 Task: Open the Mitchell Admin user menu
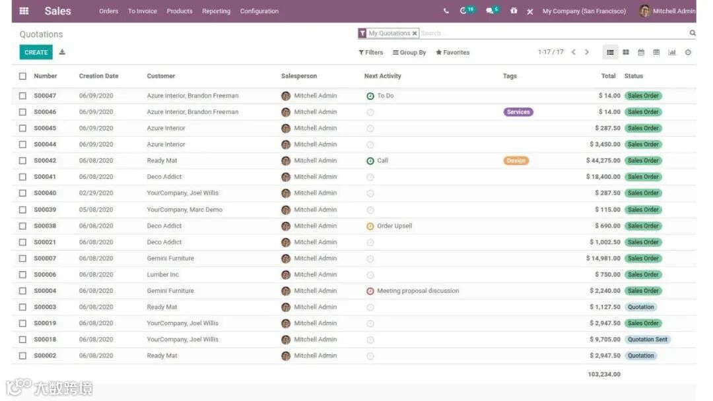[667, 11]
